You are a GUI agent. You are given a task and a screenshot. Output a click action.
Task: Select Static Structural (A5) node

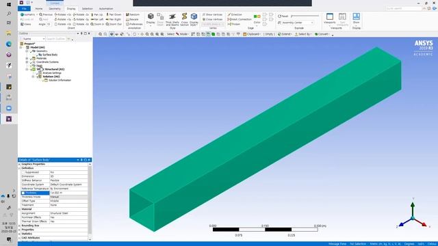(x=50, y=69)
